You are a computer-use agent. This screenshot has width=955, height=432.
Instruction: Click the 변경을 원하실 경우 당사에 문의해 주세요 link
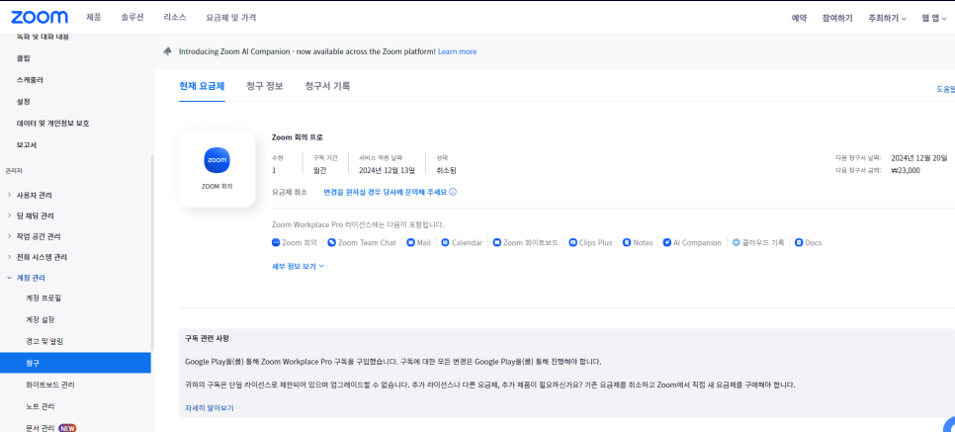pyautogui.click(x=385, y=192)
